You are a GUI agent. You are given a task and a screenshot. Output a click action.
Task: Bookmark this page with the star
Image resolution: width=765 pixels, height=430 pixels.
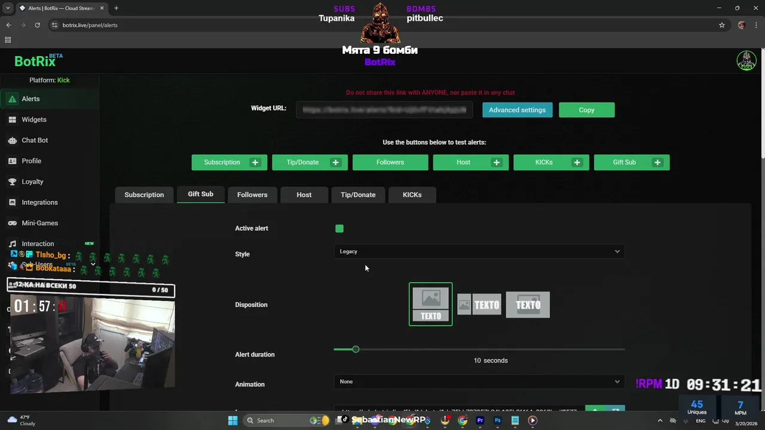click(x=722, y=25)
